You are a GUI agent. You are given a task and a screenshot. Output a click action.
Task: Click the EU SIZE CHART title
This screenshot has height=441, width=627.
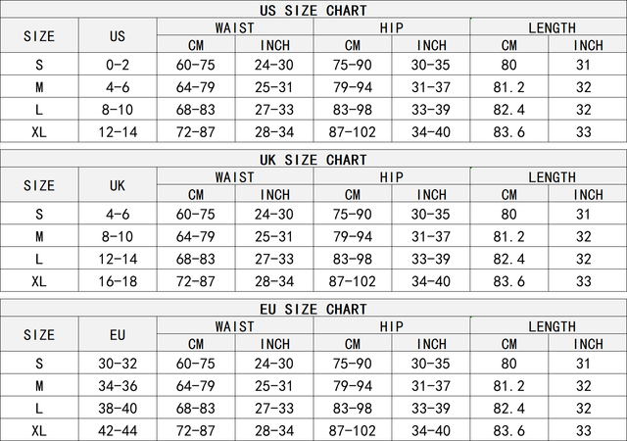pyautogui.click(x=313, y=309)
